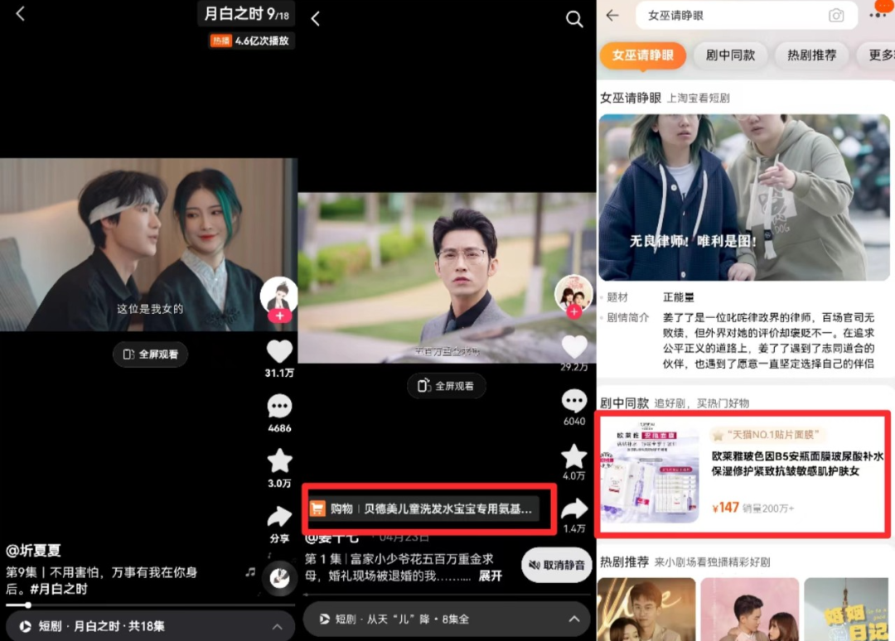Tap the 分享 share arrow icon

pyautogui.click(x=279, y=517)
